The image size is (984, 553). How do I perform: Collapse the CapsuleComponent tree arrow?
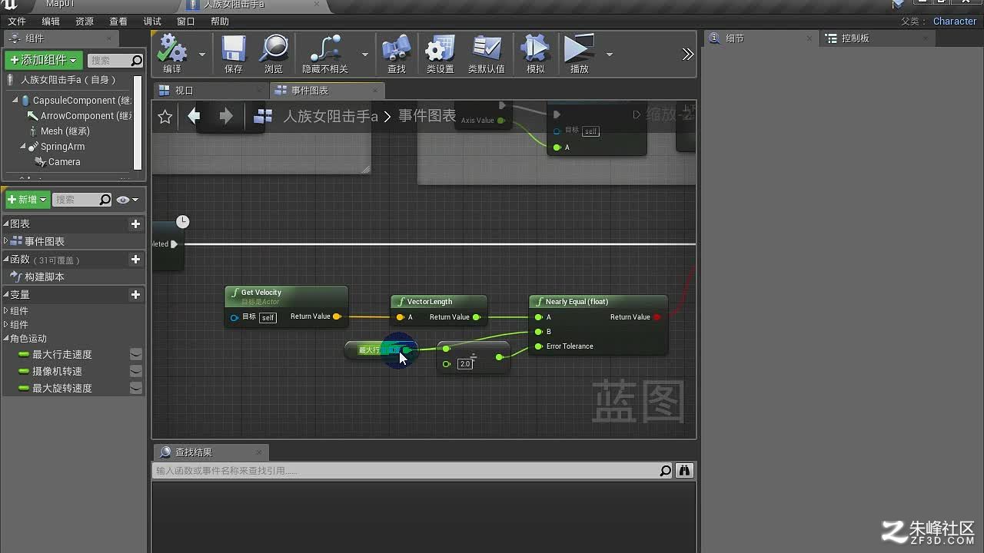(15, 100)
